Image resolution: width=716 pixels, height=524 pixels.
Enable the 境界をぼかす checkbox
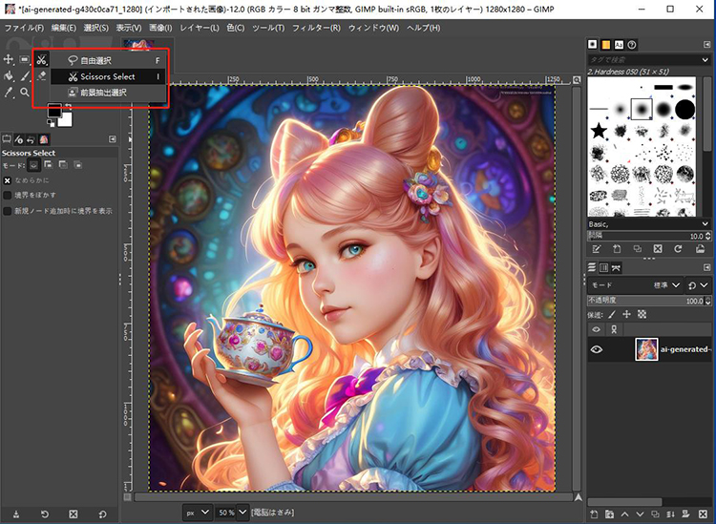click(8, 195)
